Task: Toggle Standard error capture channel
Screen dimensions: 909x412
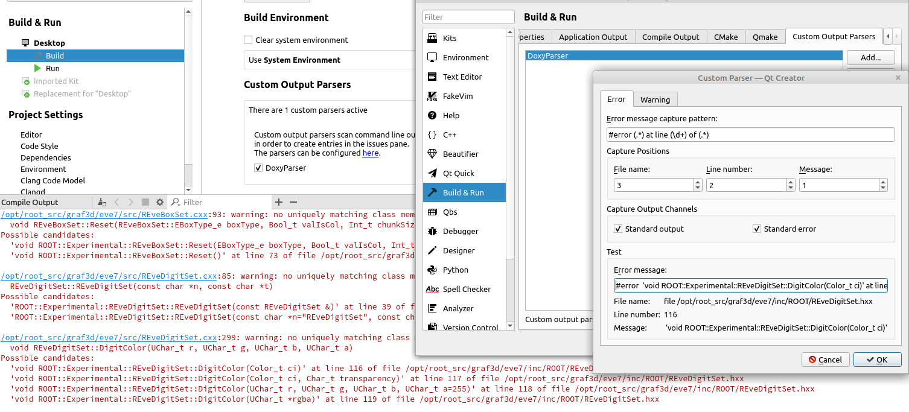Action: point(757,229)
